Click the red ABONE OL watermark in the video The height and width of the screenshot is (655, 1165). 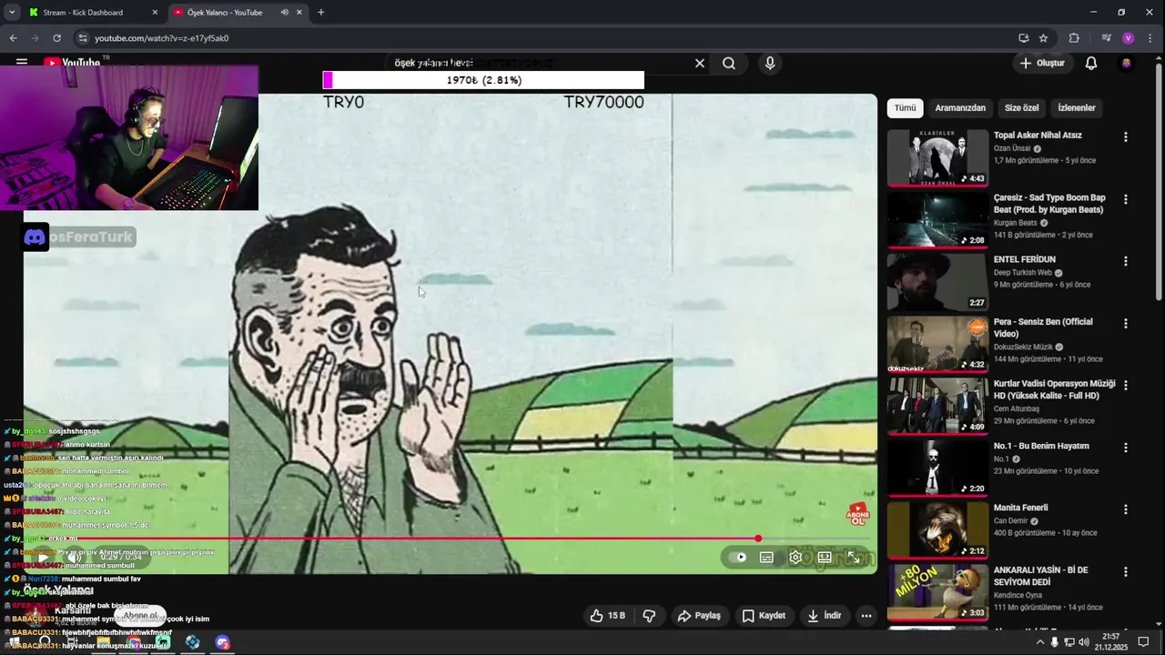click(857, 514)
